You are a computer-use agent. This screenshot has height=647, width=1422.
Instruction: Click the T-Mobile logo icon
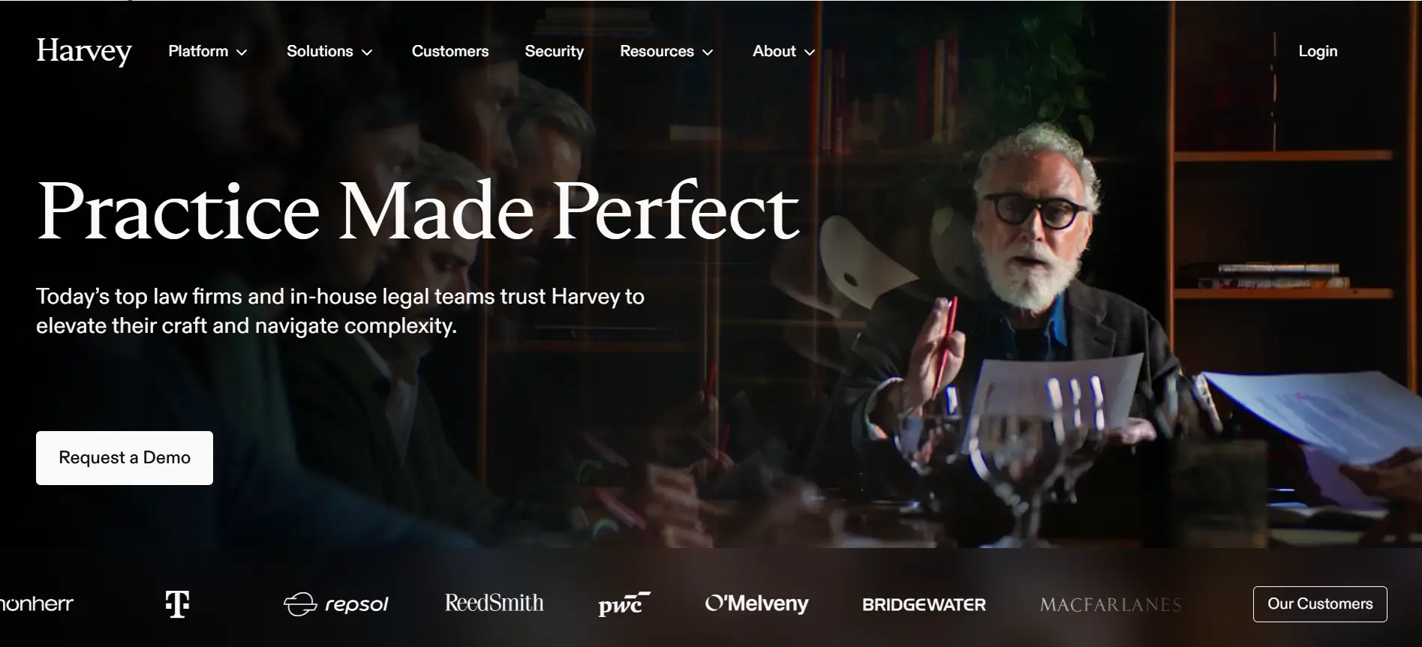pos(177,604)
